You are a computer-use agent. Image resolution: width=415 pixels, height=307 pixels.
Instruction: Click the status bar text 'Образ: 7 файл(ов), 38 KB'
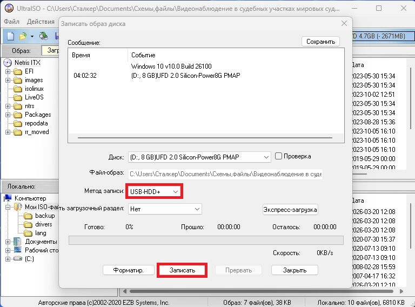(257, 303)
